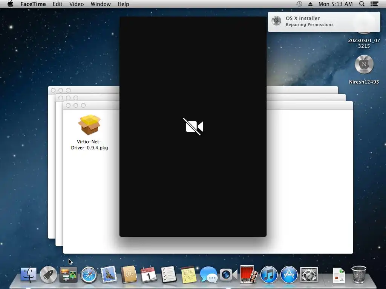Open Finder from the Dock
386x289 pixels.
coord(28,274)
